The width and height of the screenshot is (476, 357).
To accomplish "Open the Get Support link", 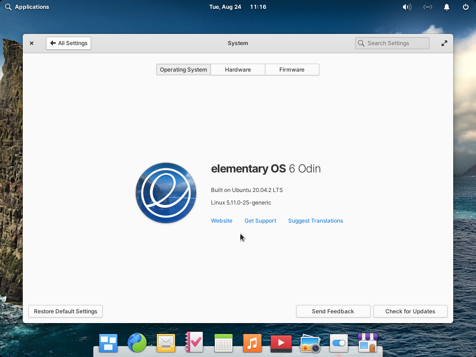I will (x=260, y=221).
